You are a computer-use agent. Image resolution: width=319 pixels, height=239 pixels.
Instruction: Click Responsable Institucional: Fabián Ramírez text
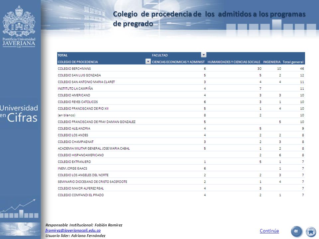pyautogui.click(x=84, y=225)
